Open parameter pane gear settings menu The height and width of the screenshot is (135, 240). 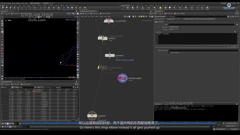pos(228,16)
